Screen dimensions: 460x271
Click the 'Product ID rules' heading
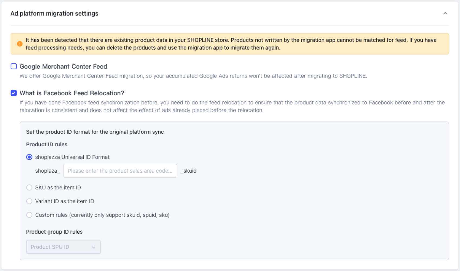tap(47, 144)
